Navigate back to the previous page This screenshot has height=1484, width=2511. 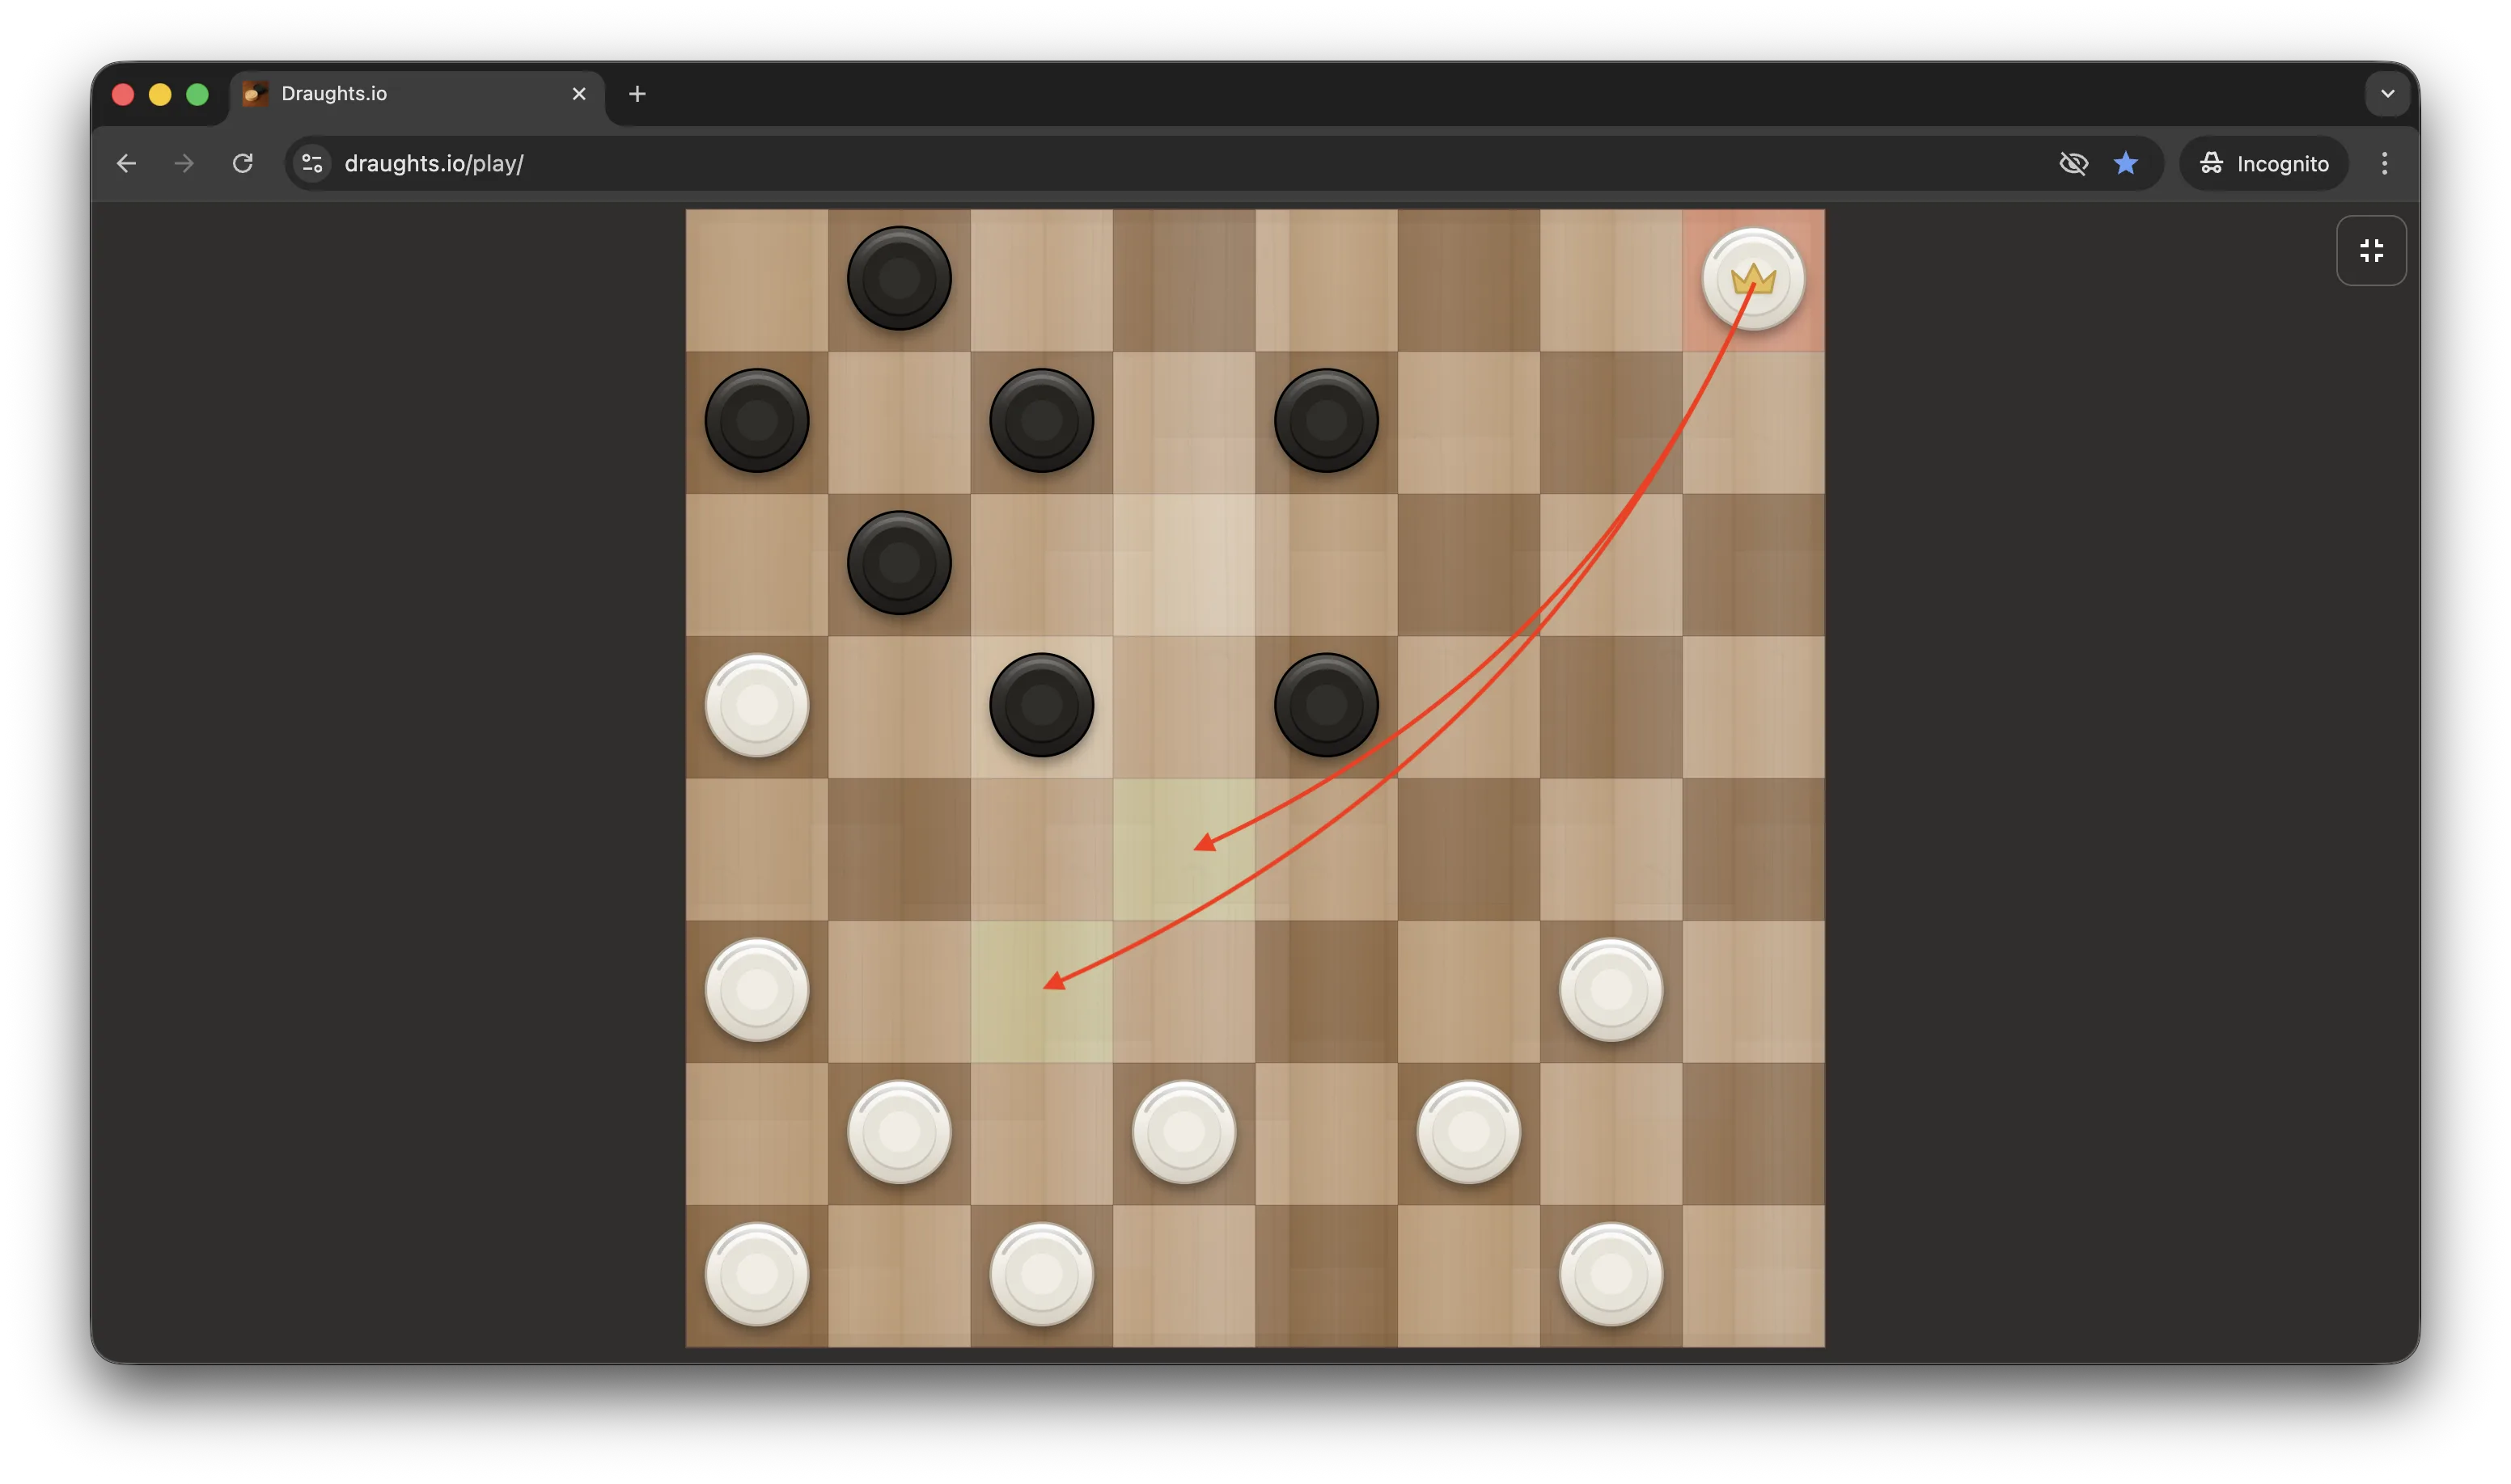pos(125,163)
